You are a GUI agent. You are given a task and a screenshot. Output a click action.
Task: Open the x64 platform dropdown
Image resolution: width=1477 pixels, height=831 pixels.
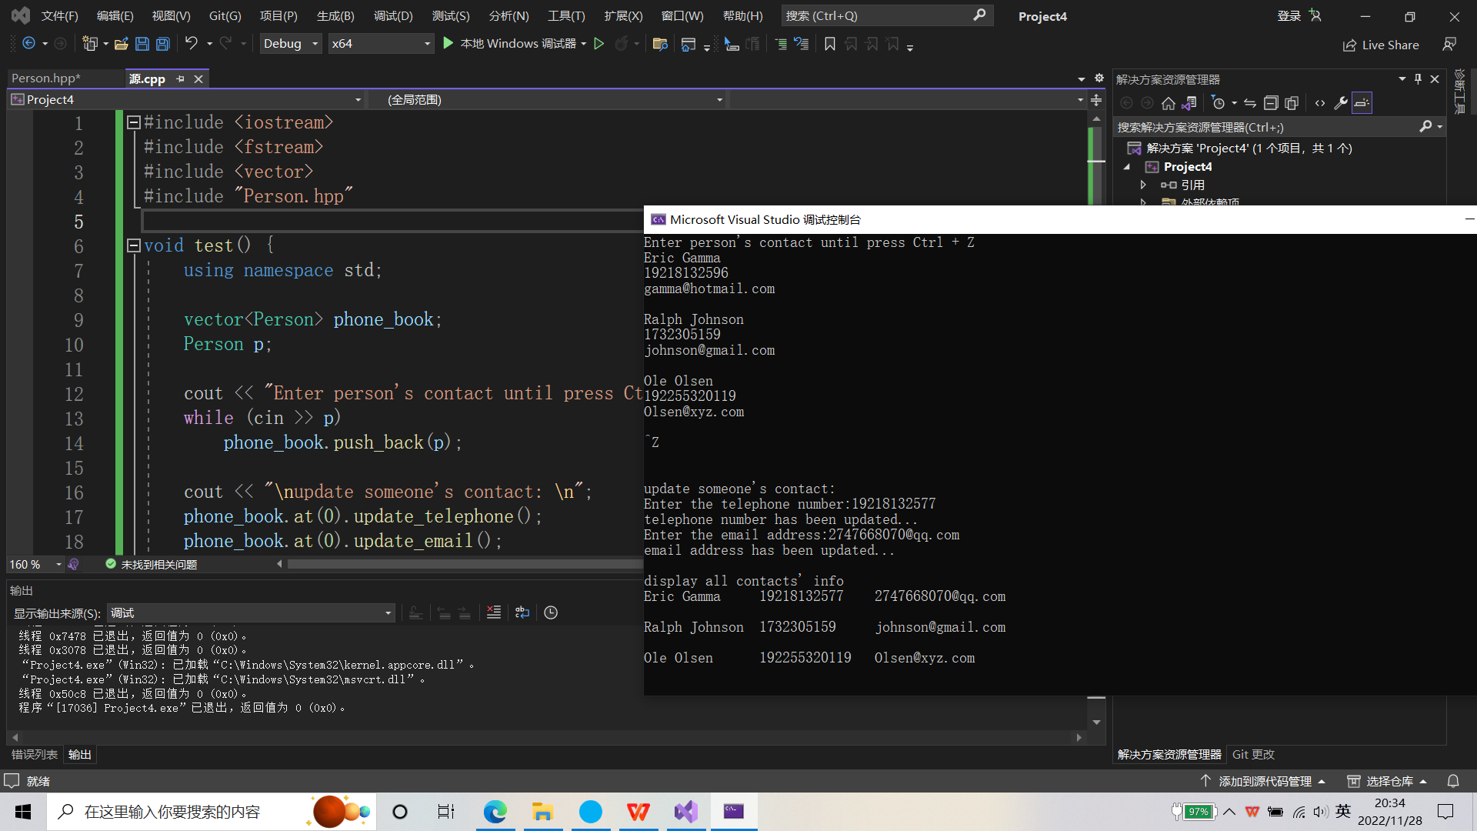380,44
